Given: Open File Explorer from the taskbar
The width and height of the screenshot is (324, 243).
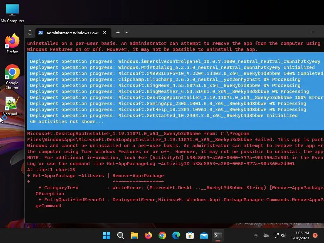Looking at the screenshot, I should (x=134, y=235).
